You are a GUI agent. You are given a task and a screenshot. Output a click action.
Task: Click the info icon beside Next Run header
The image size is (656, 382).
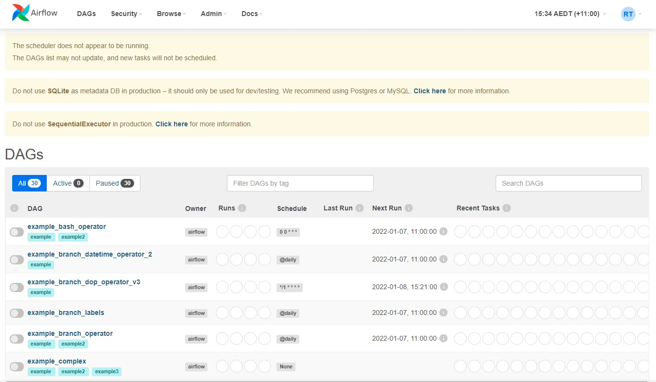(x=409, y=208)
